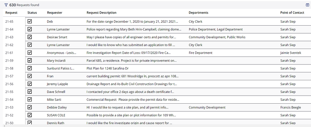Select requester Dave Schnell
Screen dimensions: 311x127
click(x=56, y=92)
